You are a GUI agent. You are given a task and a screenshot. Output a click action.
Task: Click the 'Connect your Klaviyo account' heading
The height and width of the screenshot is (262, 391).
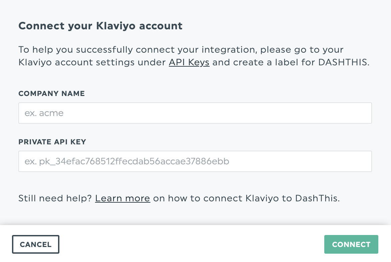click(100, 26)
